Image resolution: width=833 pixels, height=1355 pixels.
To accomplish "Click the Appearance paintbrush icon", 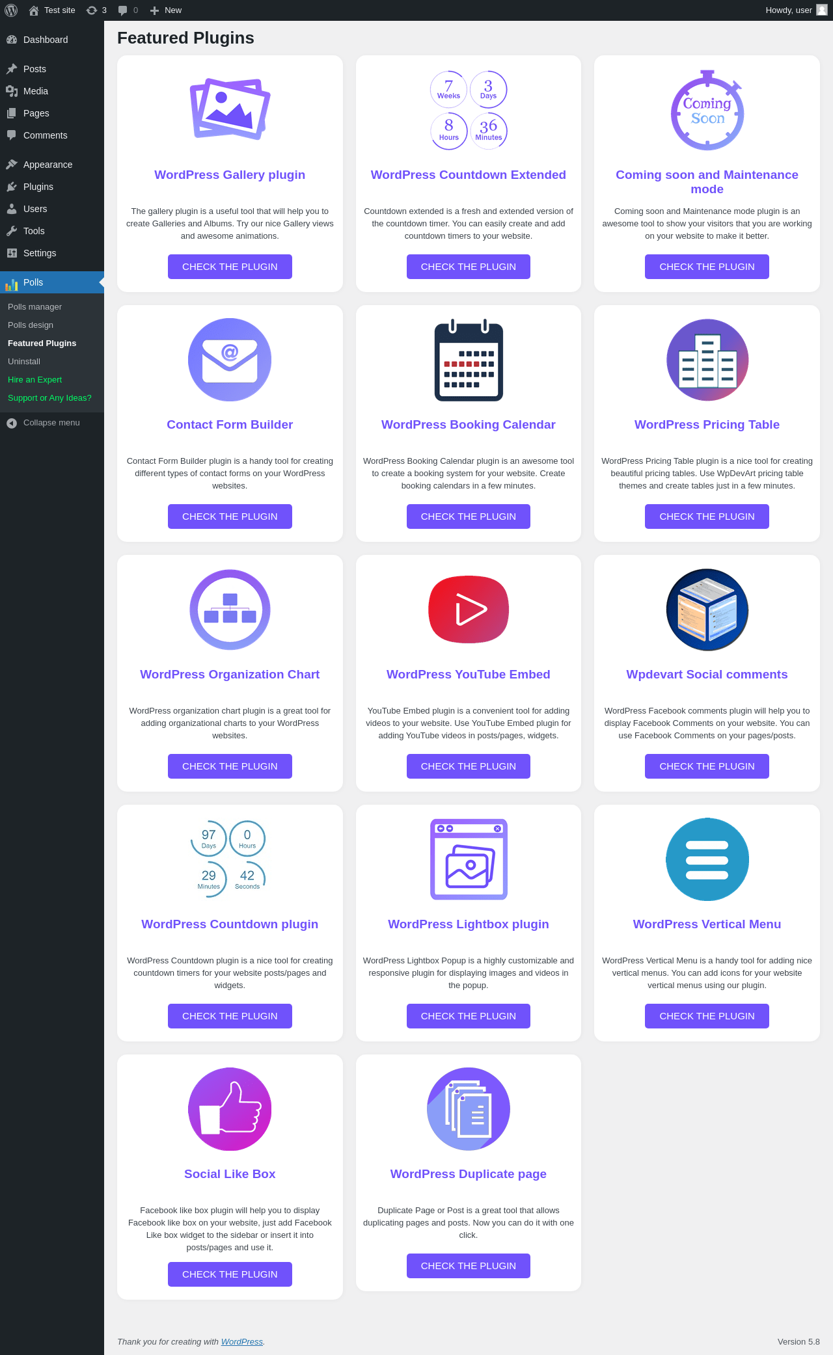I will 12,165.
